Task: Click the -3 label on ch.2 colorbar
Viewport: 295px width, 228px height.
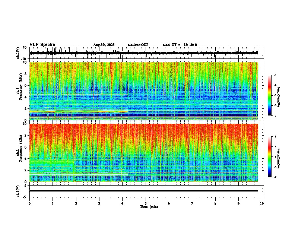Action: point(275,137)
